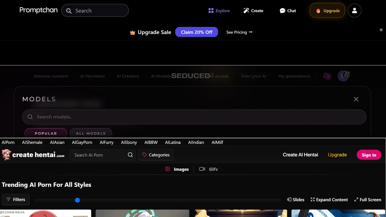Open the AIAsian link

click(57, 142)
